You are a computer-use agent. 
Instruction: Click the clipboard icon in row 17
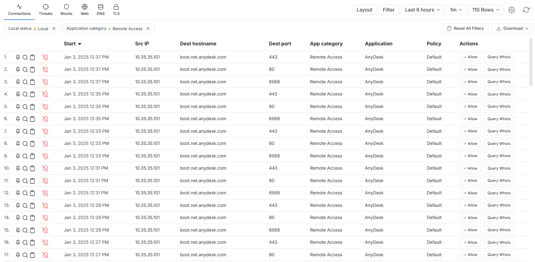(x=33, y=255)
